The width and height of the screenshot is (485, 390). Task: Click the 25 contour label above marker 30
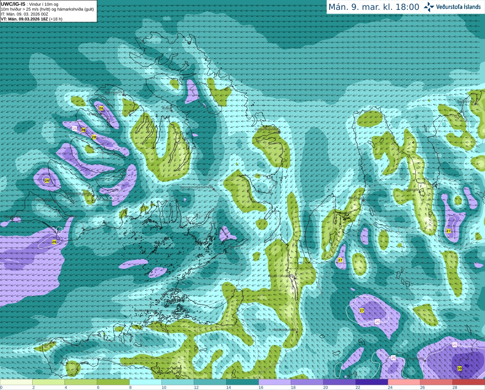click(455, 345)
